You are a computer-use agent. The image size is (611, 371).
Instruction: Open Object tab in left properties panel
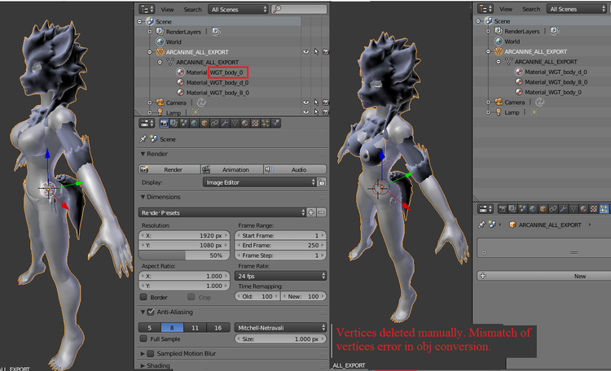click(204, 123)
